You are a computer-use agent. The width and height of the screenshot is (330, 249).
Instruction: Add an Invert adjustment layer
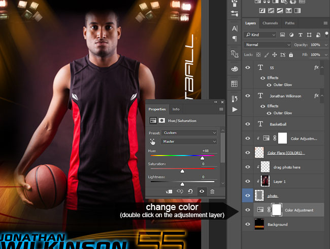(x=262, y=11)
